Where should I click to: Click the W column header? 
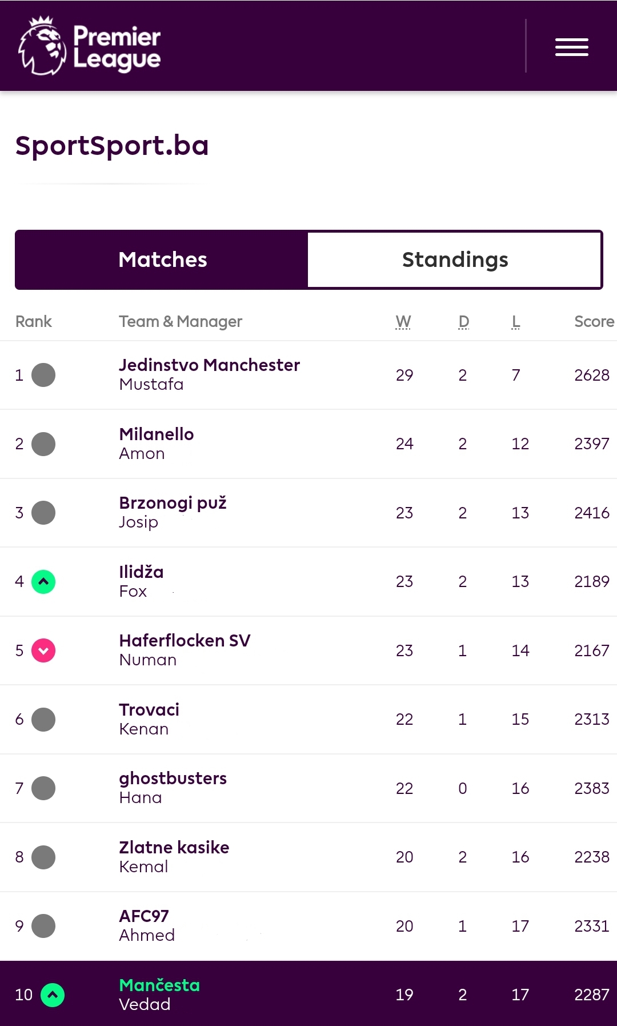pos(403,322)
